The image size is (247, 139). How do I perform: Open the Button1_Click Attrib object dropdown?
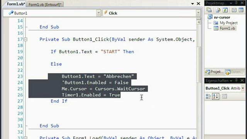pos(243,88)
